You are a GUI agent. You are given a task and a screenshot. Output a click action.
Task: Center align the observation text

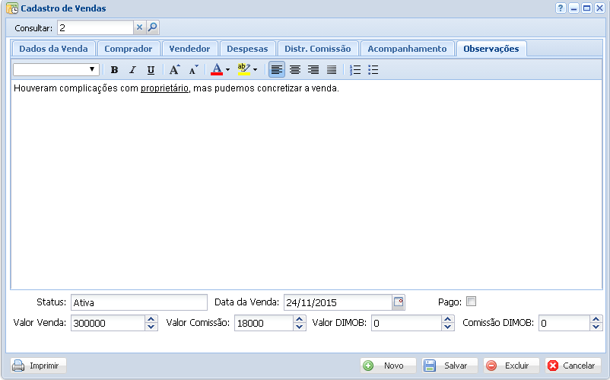tap(295, 69)
